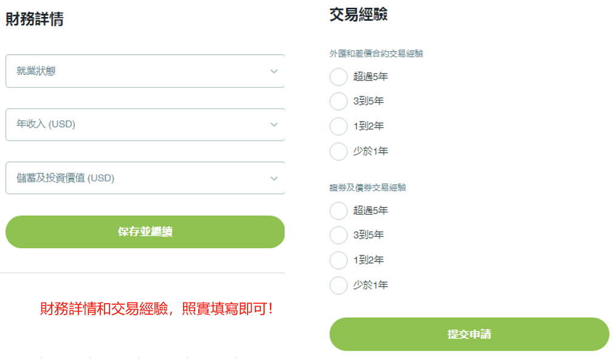The height and width of the screenshot is (359, 613).
Task: Open the 儲蓄及投資價值 (USD) selector
Action: coord(145,178)
